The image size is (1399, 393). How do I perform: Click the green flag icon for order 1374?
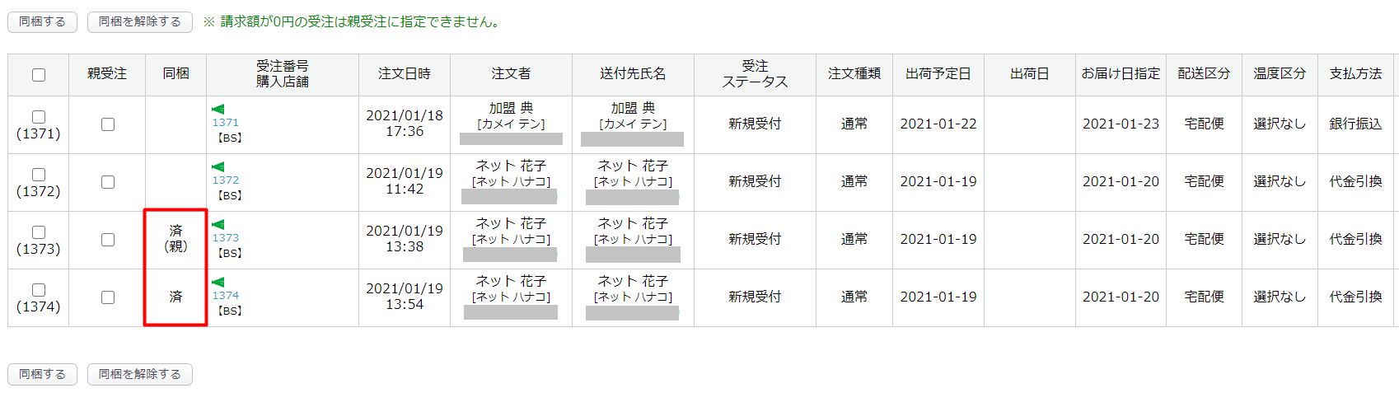[218, 282]
